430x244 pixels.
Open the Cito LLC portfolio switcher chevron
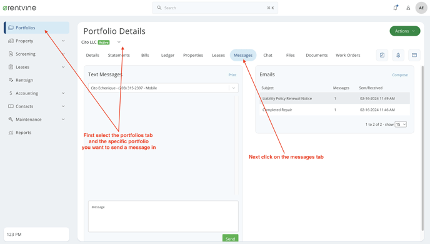119,42
